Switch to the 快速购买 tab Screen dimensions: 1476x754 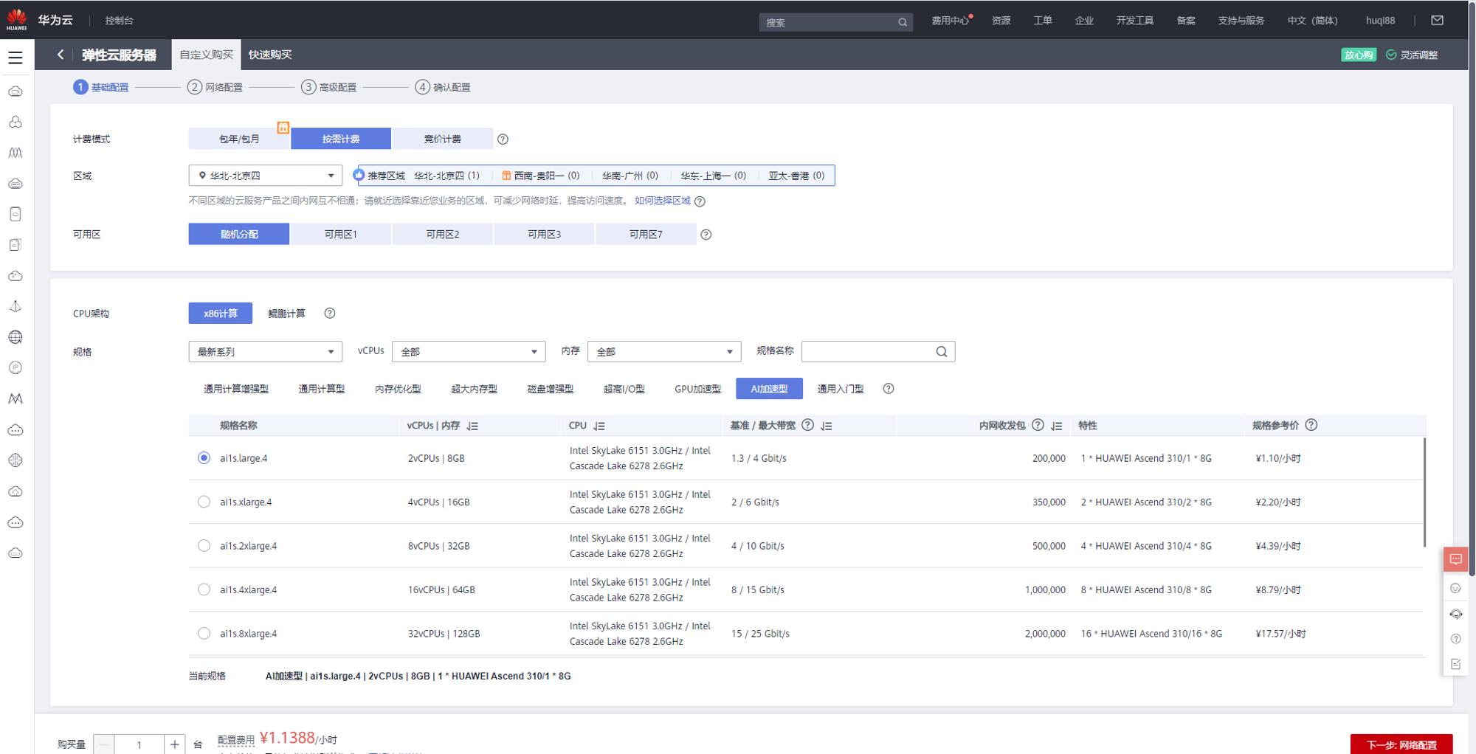coord(270,55)
